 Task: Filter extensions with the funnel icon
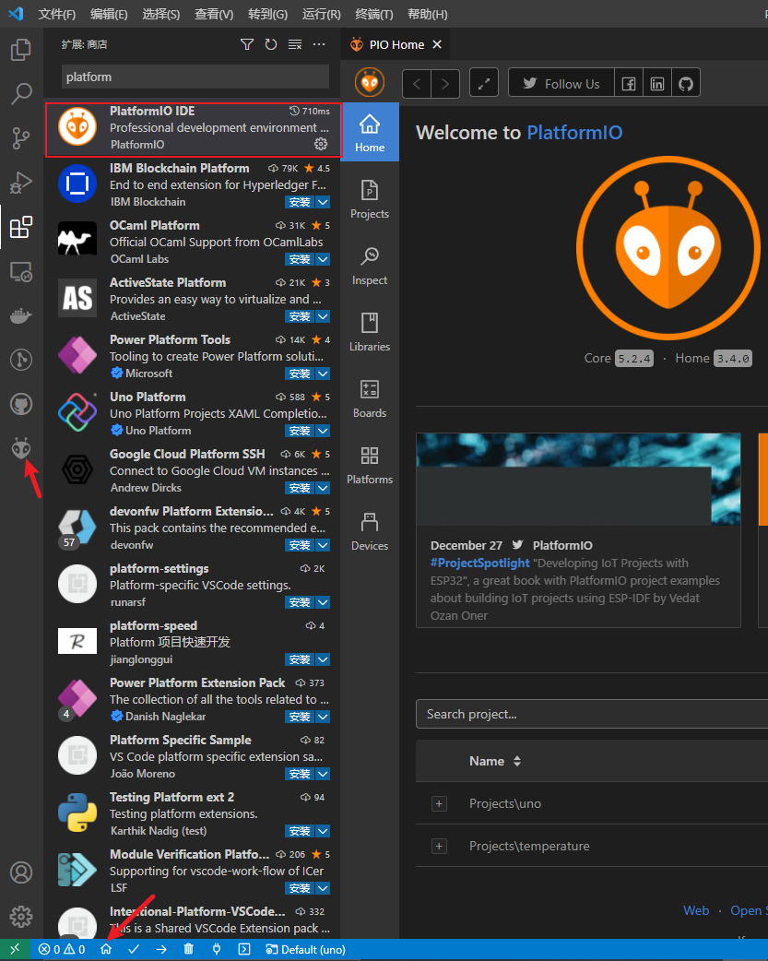pos(246,44)
